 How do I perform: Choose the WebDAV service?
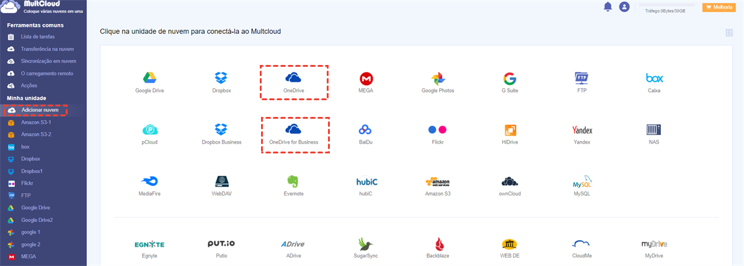coord(222,181)
